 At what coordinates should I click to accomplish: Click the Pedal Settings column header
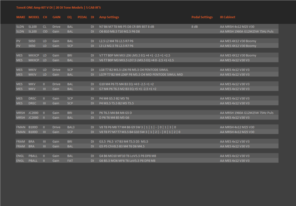202,17
